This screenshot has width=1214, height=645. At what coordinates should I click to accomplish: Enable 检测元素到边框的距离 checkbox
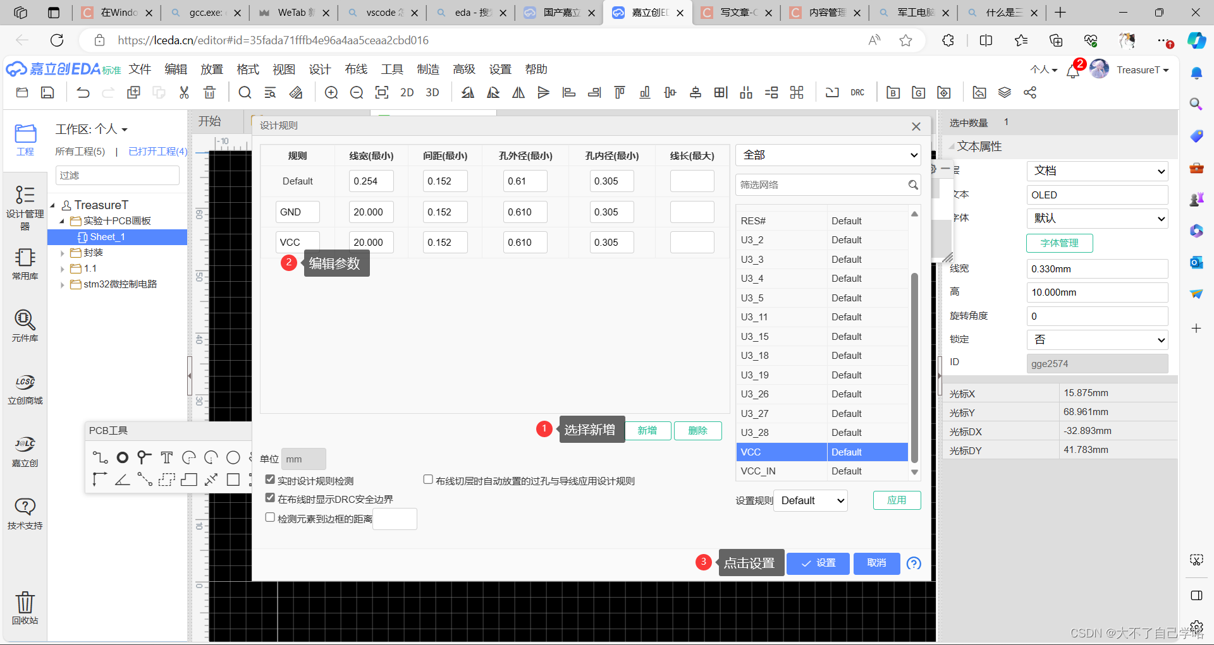[270, 517]
